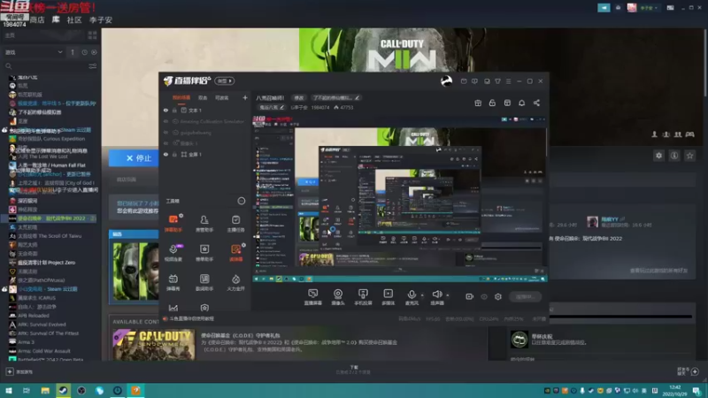This screenshot has height=398, width=708.
Task: Click the microphone icon in stream controls
Action: (412, 295)
